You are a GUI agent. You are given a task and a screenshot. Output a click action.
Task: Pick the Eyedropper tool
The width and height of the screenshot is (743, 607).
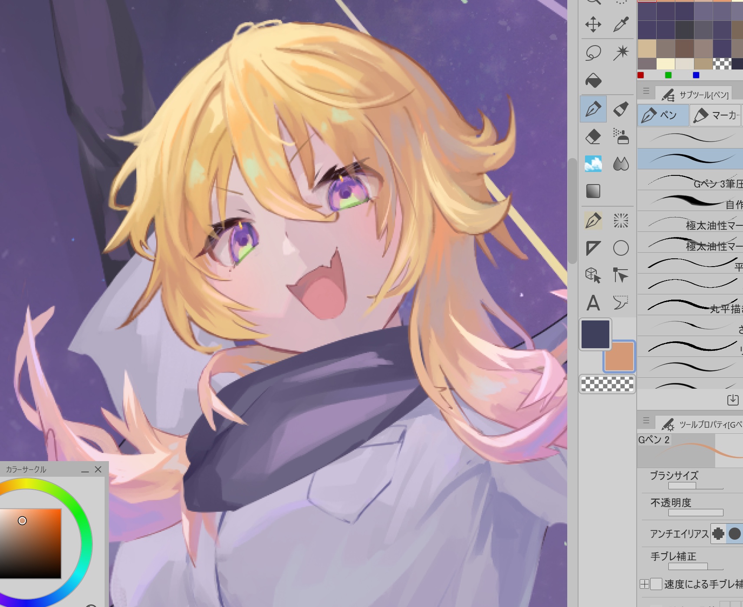(621, 25)
